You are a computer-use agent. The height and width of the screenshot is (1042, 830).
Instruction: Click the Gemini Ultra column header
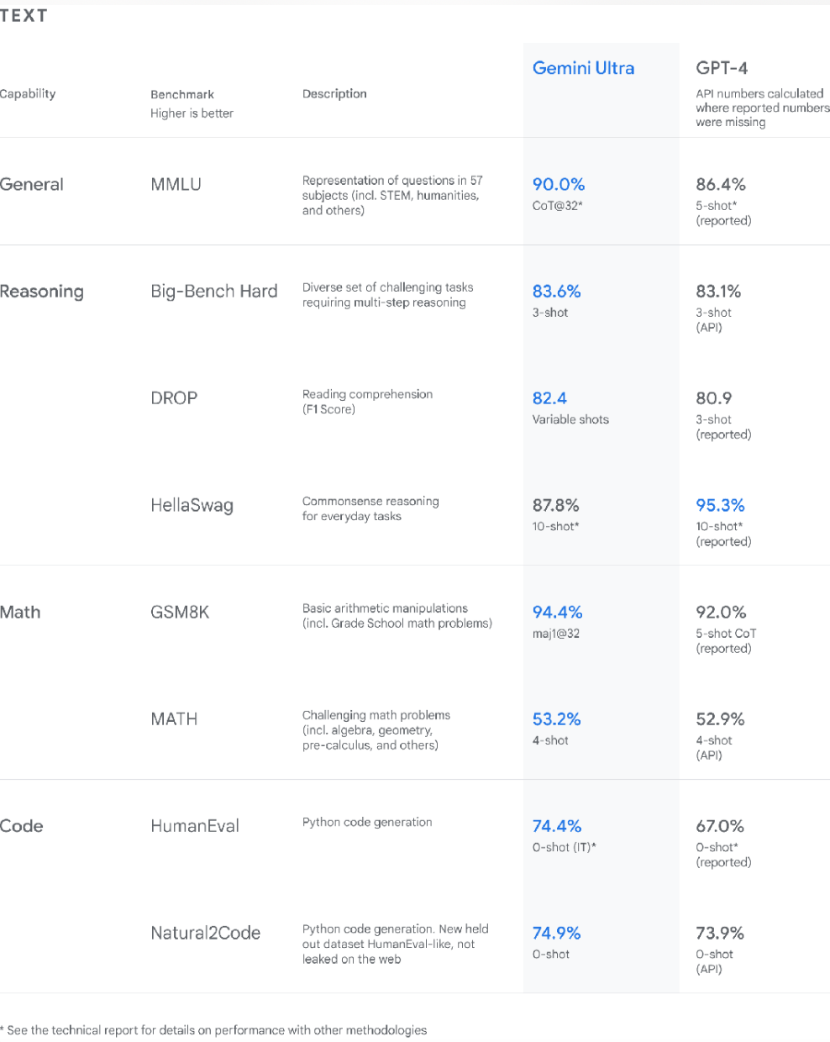[583, 68]
